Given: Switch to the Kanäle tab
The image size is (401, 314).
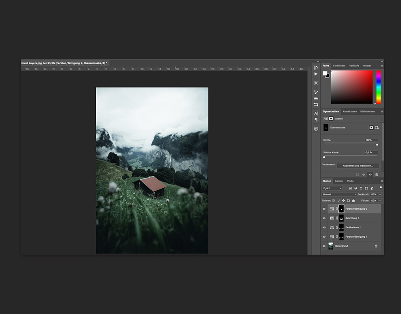Looking at the screenshot, I should pos(339,181).
